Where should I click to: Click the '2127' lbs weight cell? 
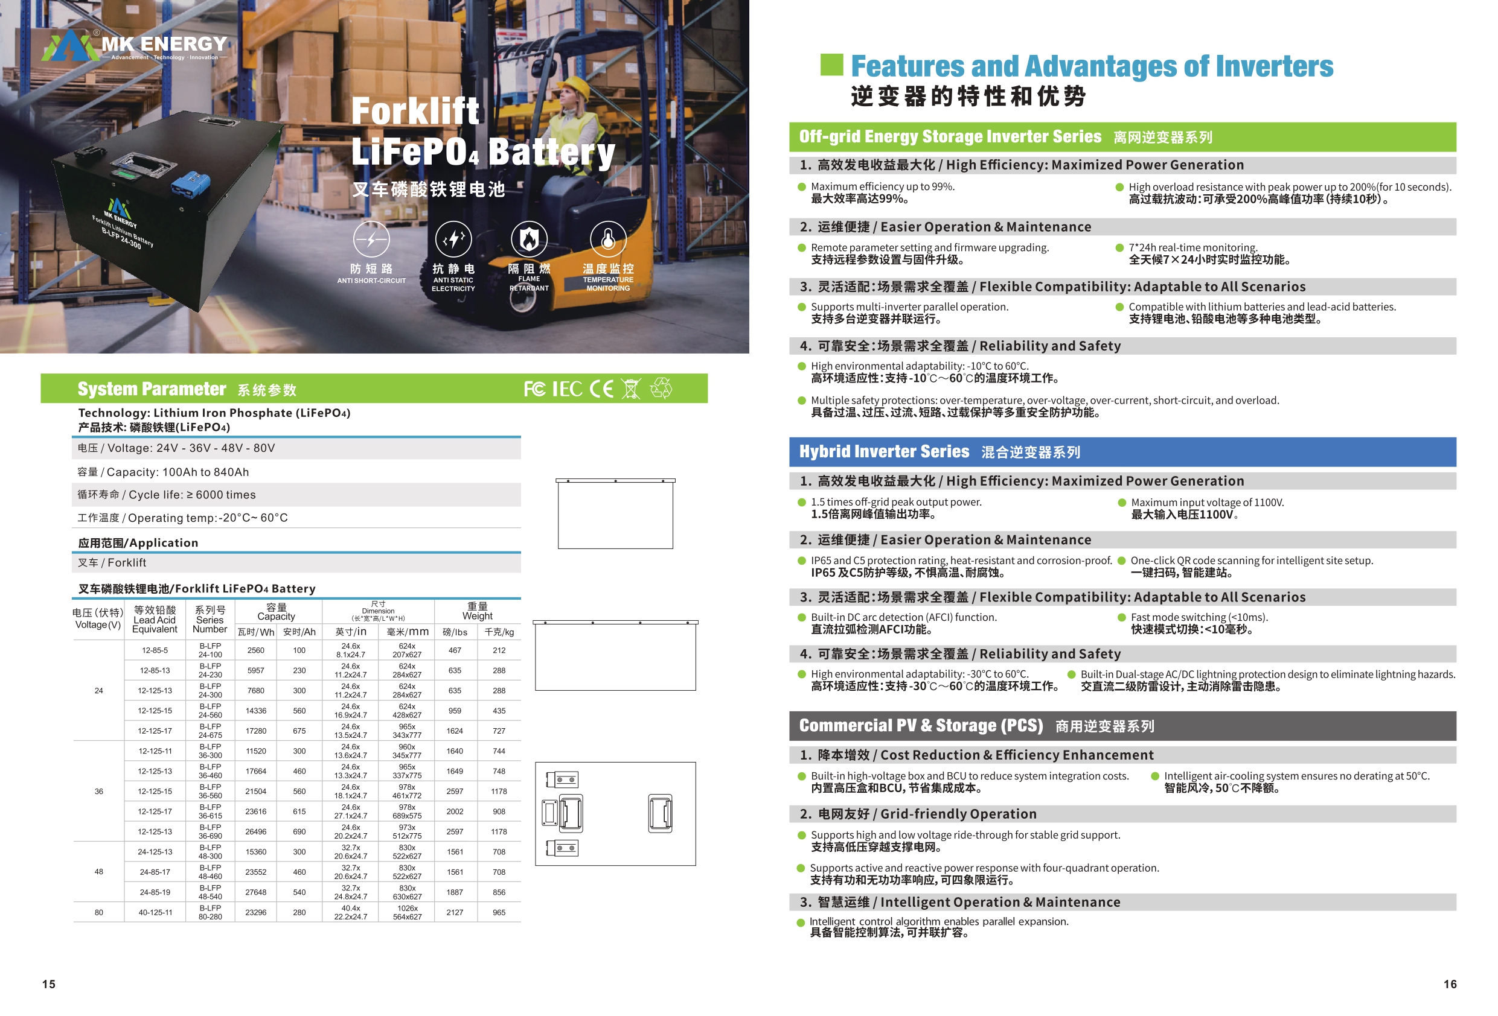click(455, 913)
